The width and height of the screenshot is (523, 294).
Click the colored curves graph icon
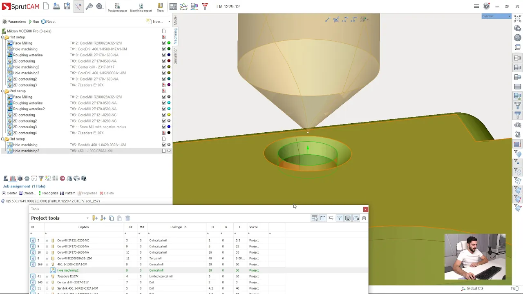[x=184, y=7]
